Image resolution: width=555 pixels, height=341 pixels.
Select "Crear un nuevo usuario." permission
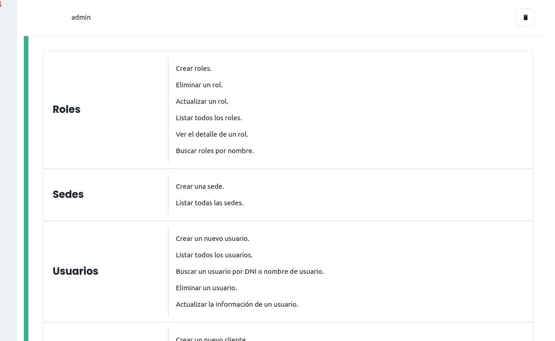[x=212, y=239]
